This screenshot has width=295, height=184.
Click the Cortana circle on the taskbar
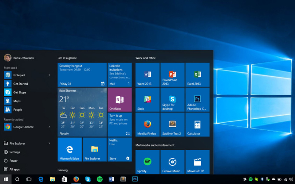pos(17,179)
